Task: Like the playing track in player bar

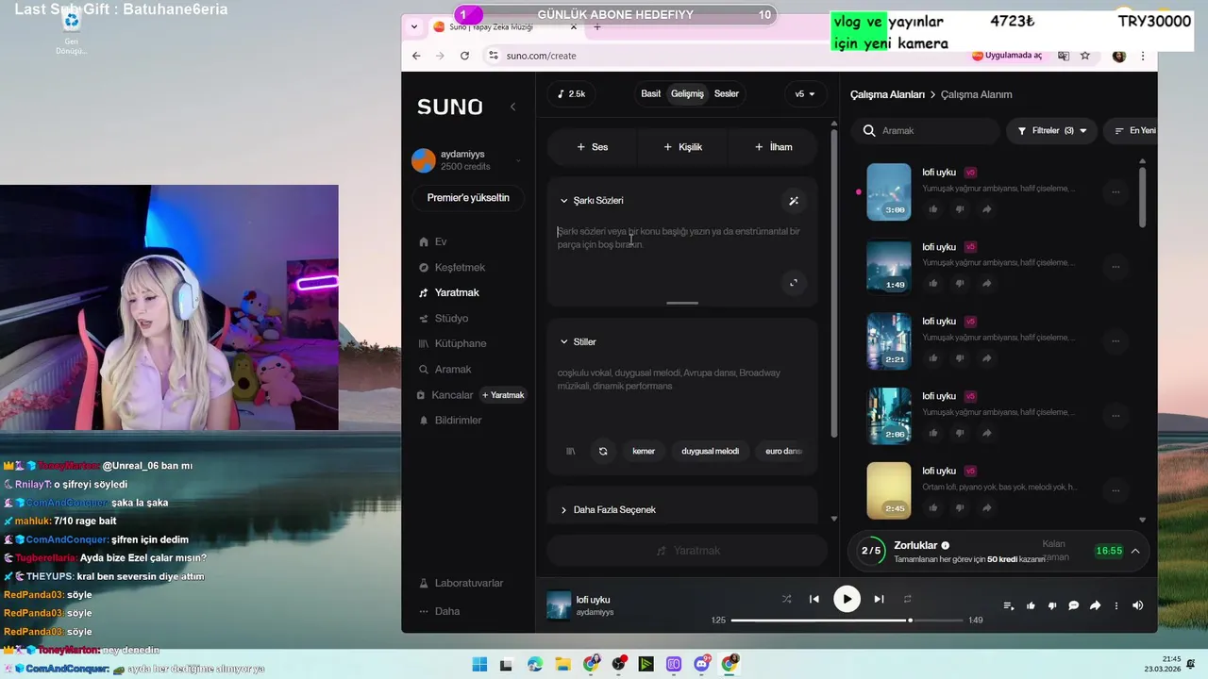Action: pos(1031,605)
